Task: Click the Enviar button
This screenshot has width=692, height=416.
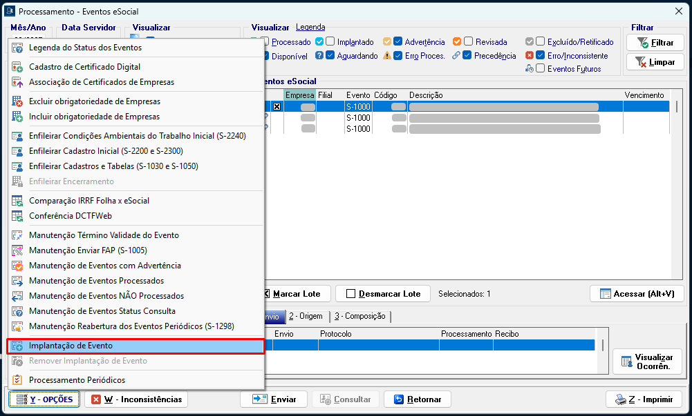Action: point(274,399)
